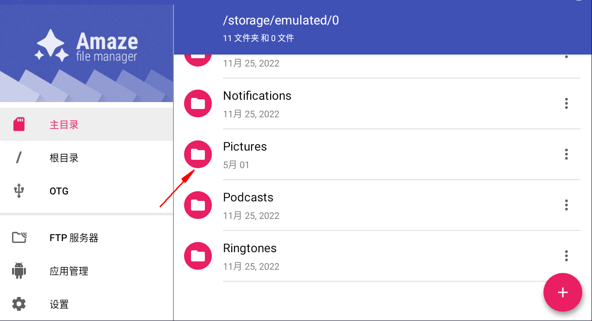Click the Amaze file manager logo

[86, 46]
